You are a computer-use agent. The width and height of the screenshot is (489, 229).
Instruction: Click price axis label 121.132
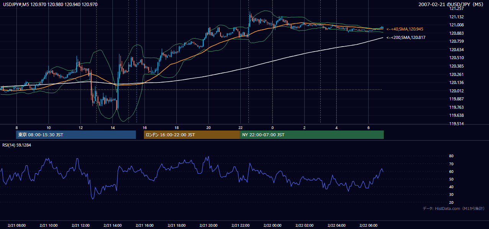(456, 17)
